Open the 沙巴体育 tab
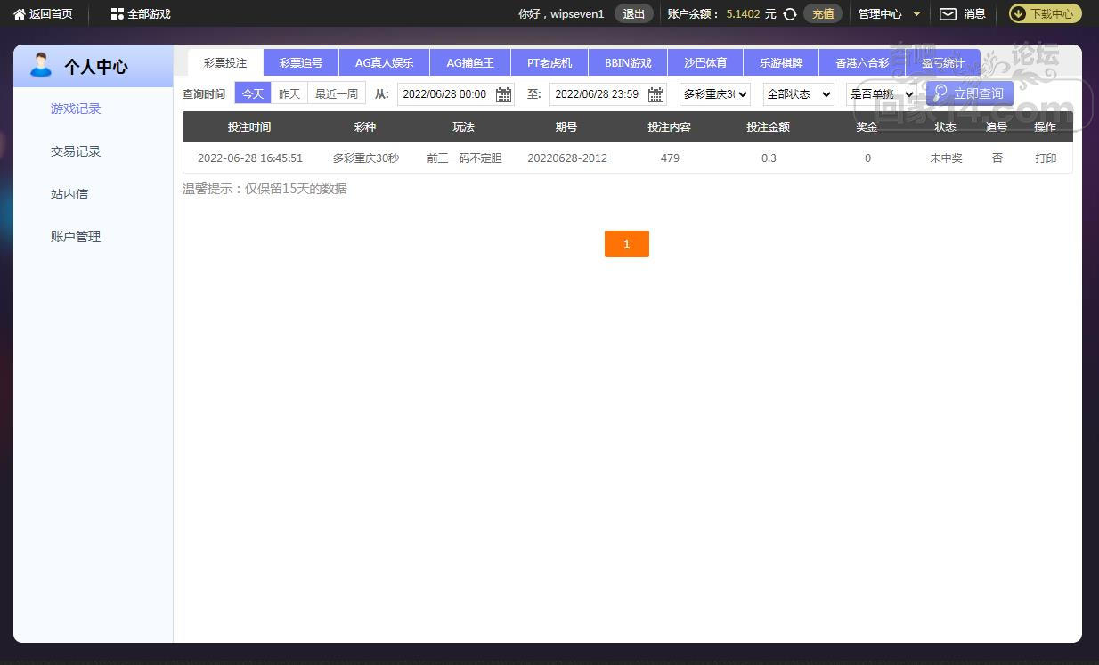This screenshot has height=665, width=1099. [x=705, y=63]
